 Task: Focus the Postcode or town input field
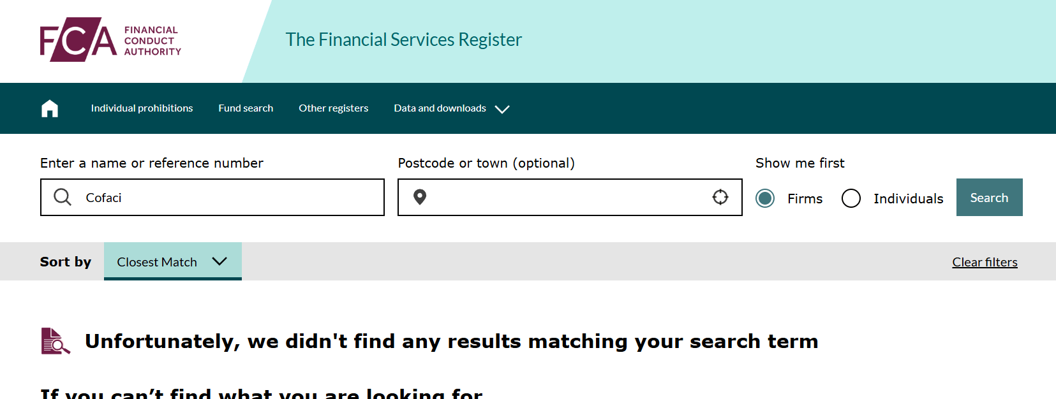click(x=570, y=198)
